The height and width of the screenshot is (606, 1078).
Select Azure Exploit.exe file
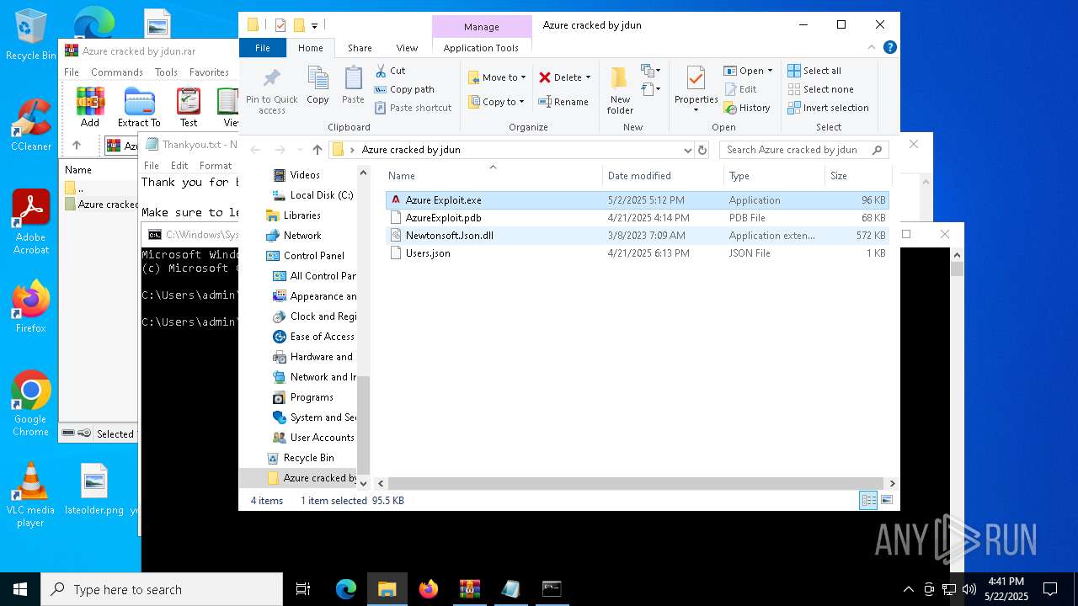(x=637, y=200)
